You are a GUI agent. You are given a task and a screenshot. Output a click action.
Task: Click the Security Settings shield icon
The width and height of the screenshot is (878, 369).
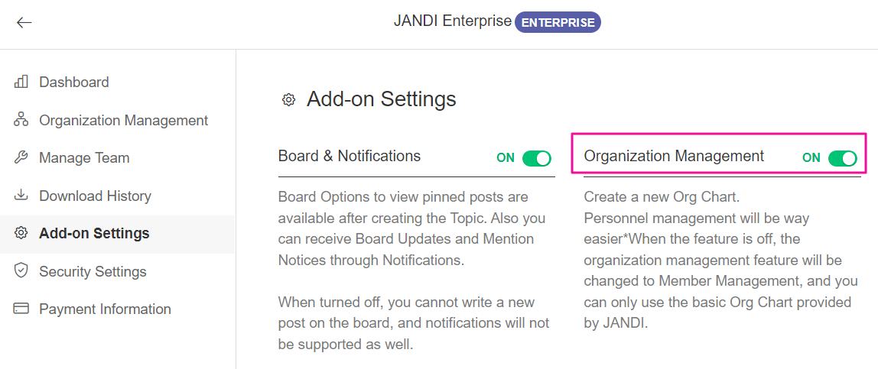(x=21, y=271)
